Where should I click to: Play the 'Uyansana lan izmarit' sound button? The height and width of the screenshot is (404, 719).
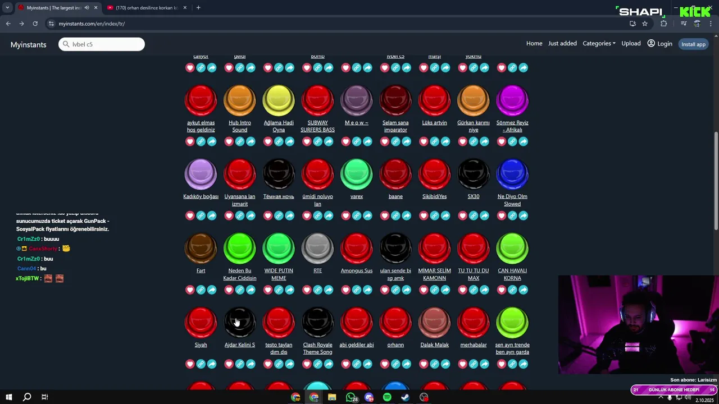[x=240, y=175]
